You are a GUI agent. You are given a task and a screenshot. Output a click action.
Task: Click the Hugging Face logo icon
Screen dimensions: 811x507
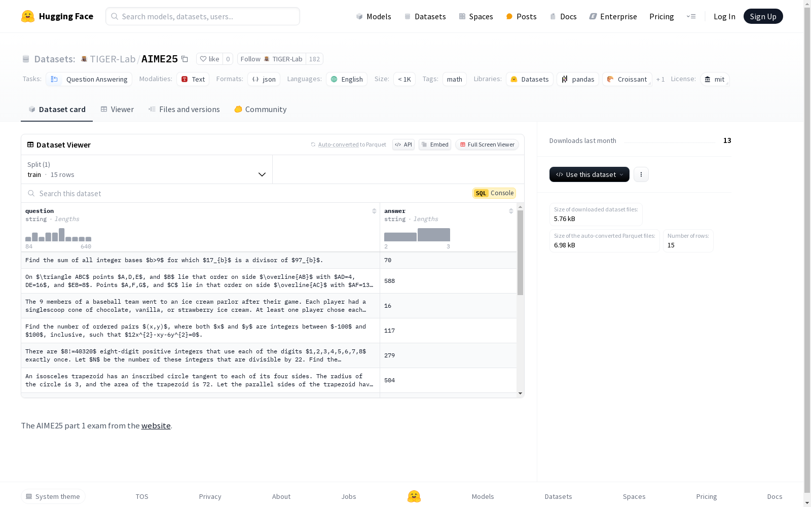point(27,16)
